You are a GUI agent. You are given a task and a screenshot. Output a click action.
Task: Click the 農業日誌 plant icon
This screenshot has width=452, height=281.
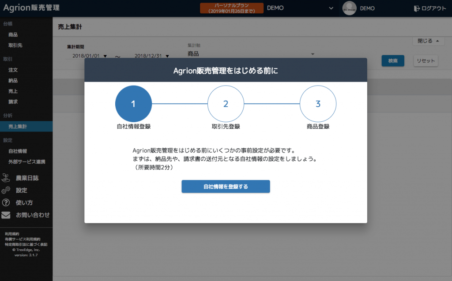[x=6, y=178]
